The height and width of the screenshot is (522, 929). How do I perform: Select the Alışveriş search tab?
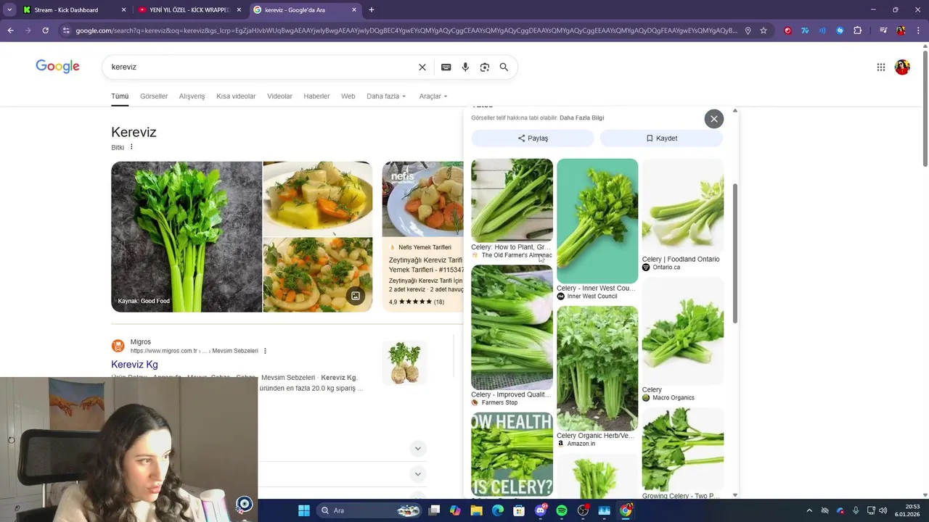point(192,96)
